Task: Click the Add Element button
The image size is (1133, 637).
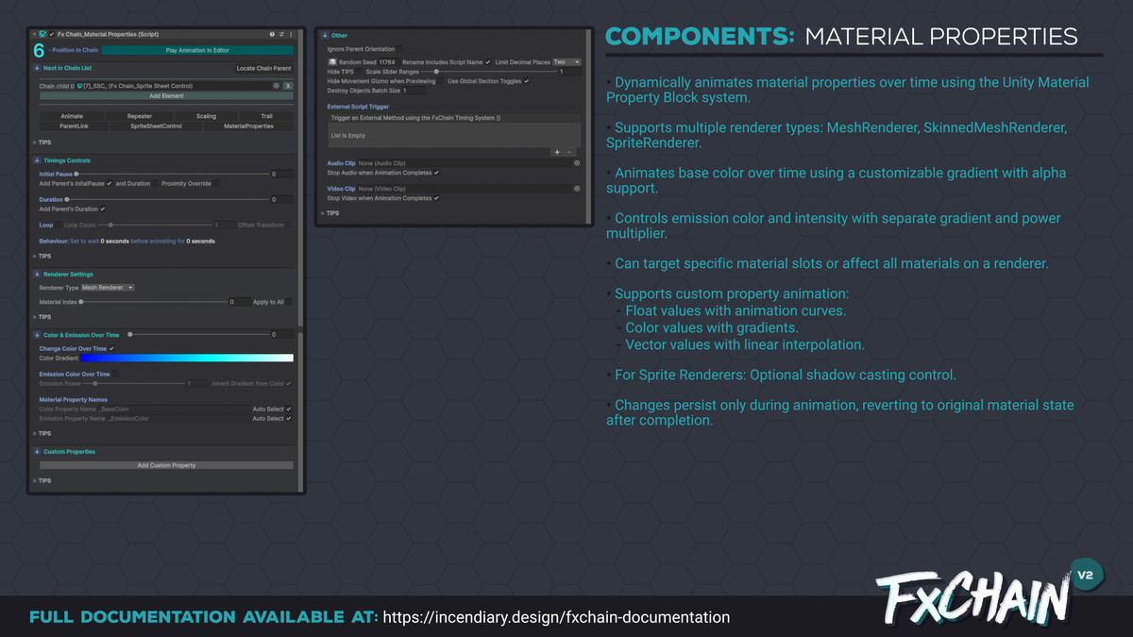Action: [x=166, y=96]
